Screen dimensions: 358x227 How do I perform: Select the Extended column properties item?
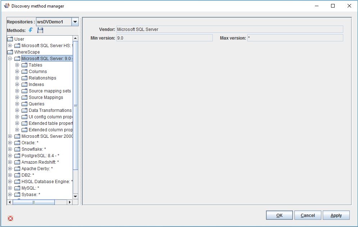pyautogui.click(x=50, y=130)
